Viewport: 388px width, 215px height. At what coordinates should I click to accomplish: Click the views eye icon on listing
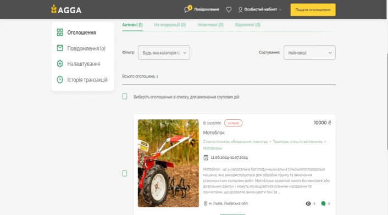point(308,203)
